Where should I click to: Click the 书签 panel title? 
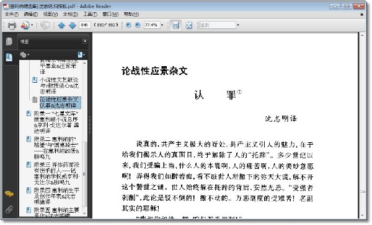pos(24,41)
